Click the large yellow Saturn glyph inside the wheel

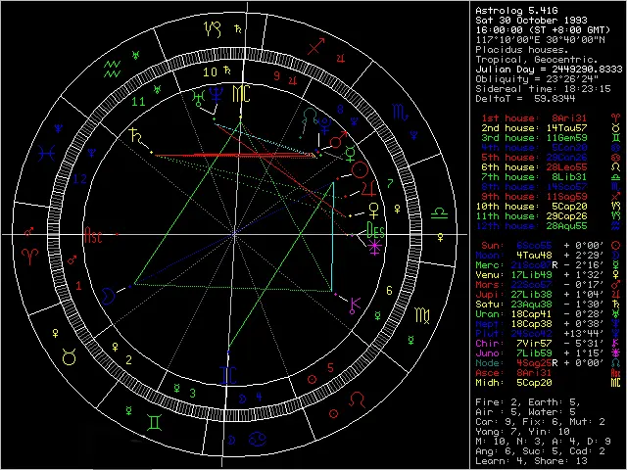[x=136, y=136]
